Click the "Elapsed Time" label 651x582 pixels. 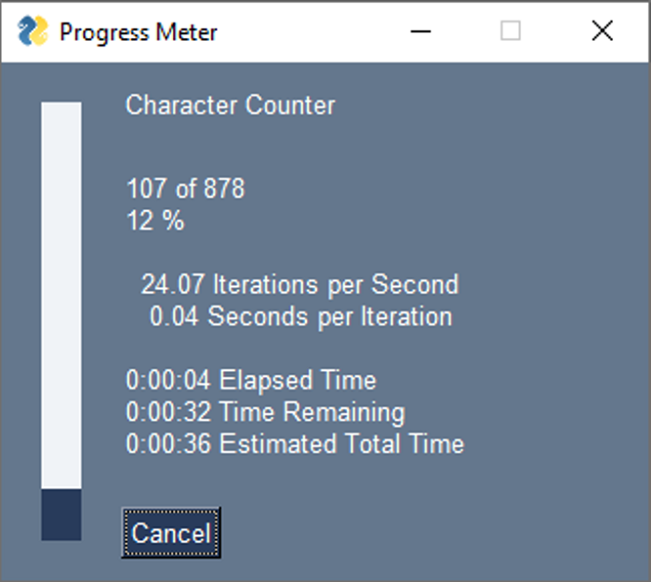pos(298,380)
